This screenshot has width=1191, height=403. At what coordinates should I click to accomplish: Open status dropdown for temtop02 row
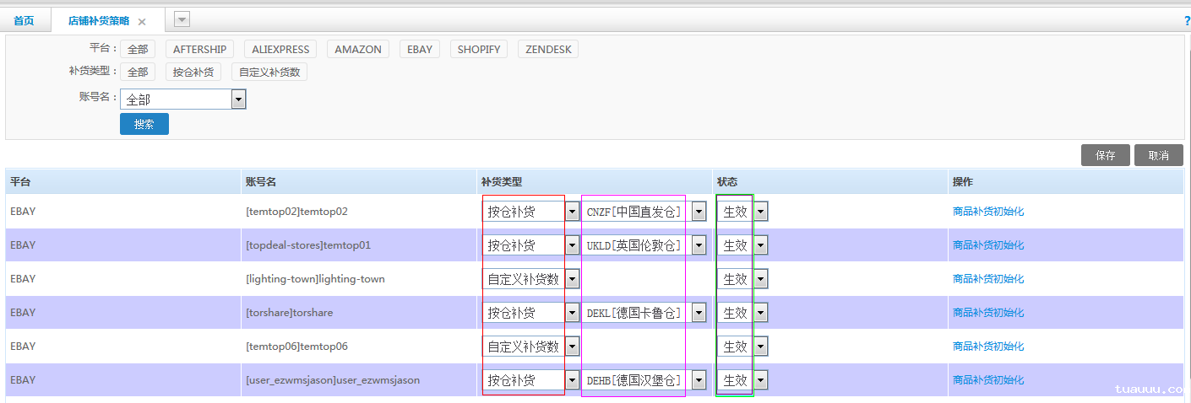[742, 212]
